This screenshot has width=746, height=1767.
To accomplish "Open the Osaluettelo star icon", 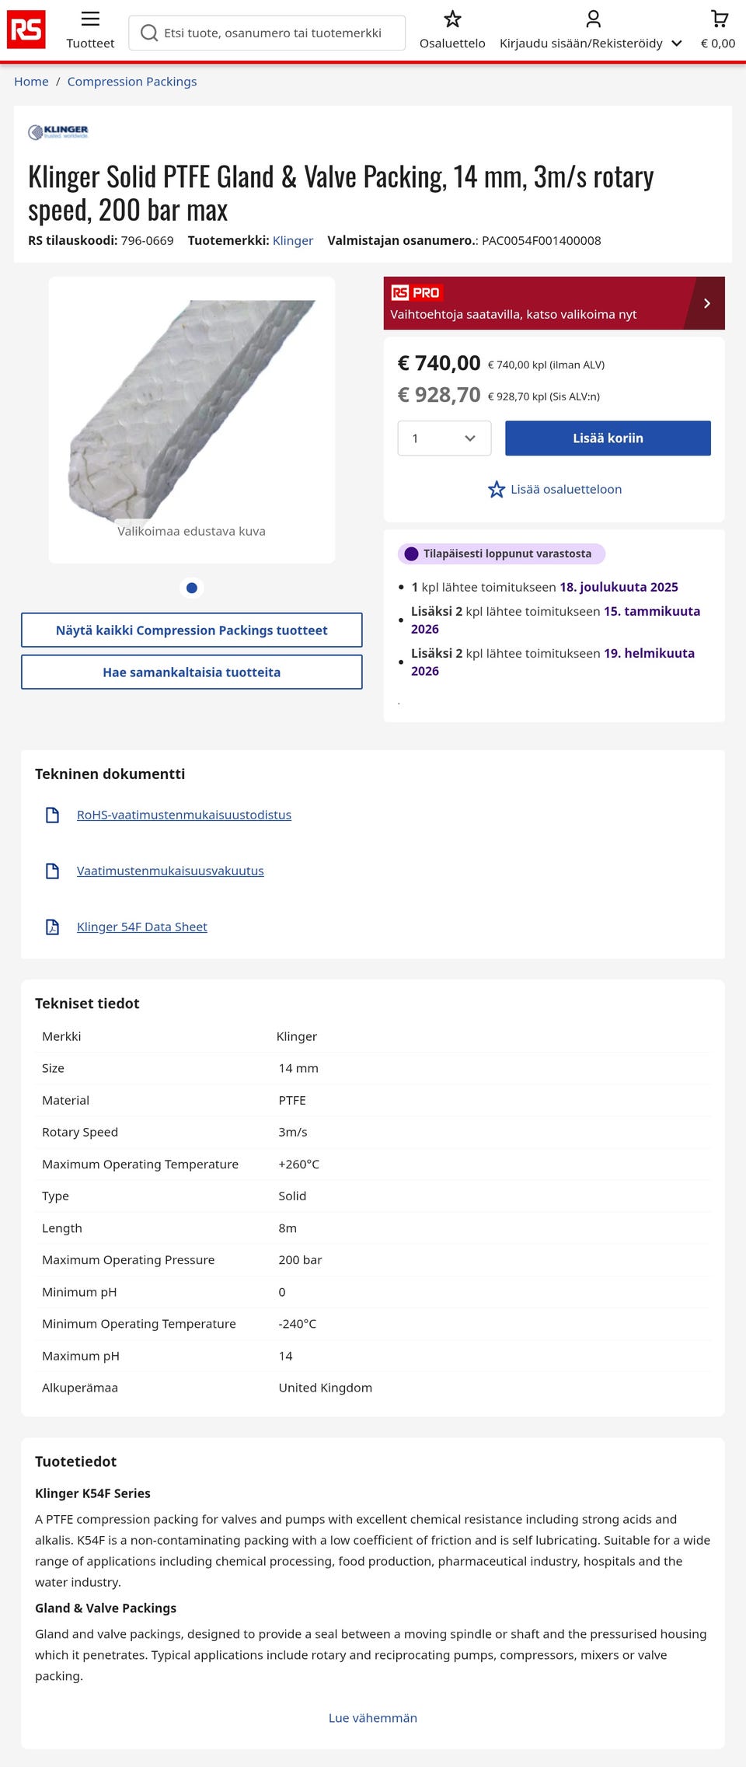I will click(452, 19).
